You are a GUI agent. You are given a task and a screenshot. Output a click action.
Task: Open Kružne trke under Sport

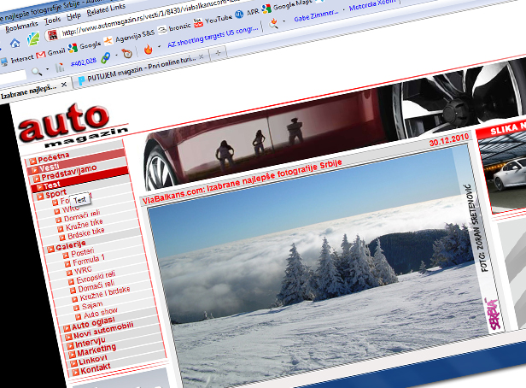tap(85, 224)
